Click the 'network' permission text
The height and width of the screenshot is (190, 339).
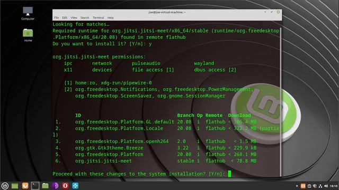[x=102, y=63]
